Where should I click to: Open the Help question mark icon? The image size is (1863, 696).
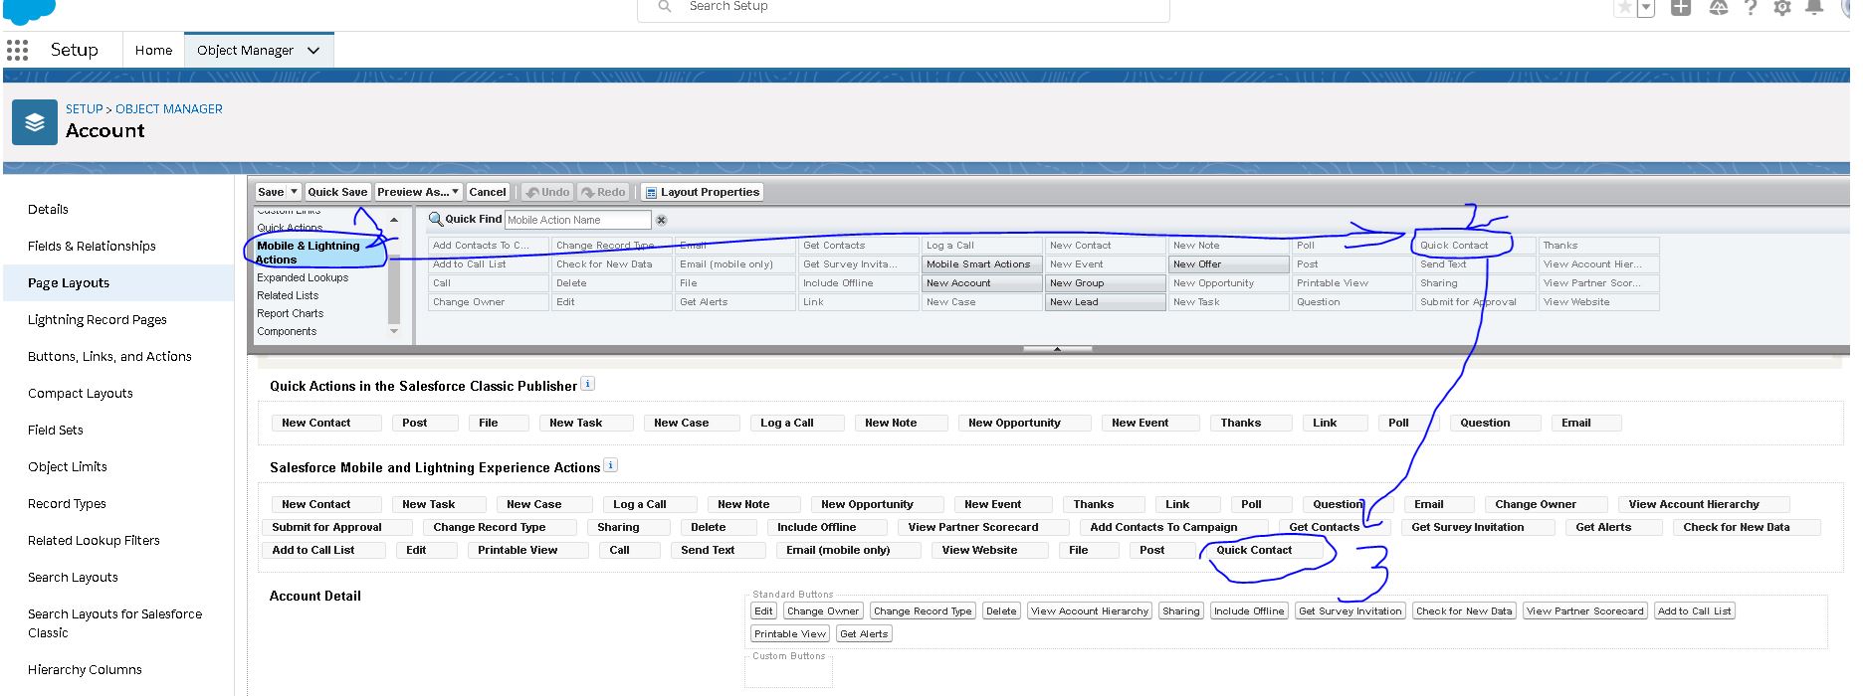[1751, 7]
